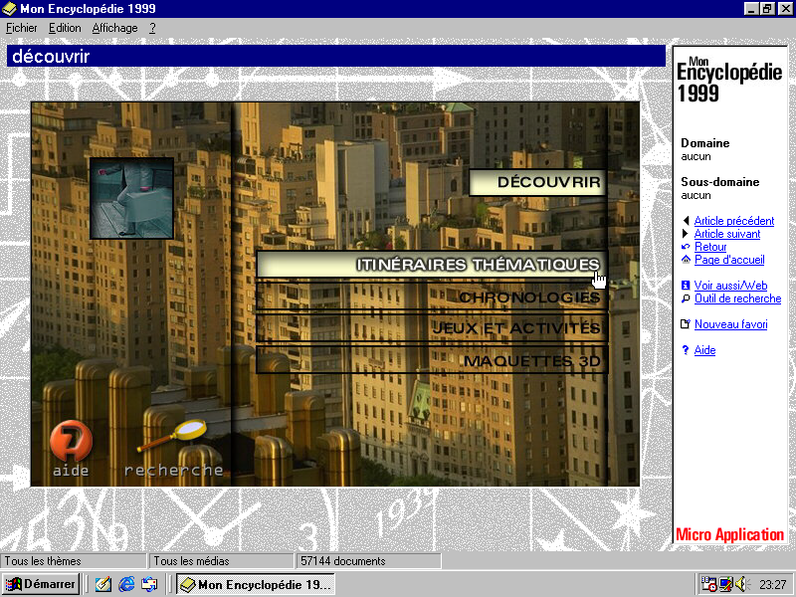Click the small walking-person thumbnail image
796x597 pixels.
131,198
